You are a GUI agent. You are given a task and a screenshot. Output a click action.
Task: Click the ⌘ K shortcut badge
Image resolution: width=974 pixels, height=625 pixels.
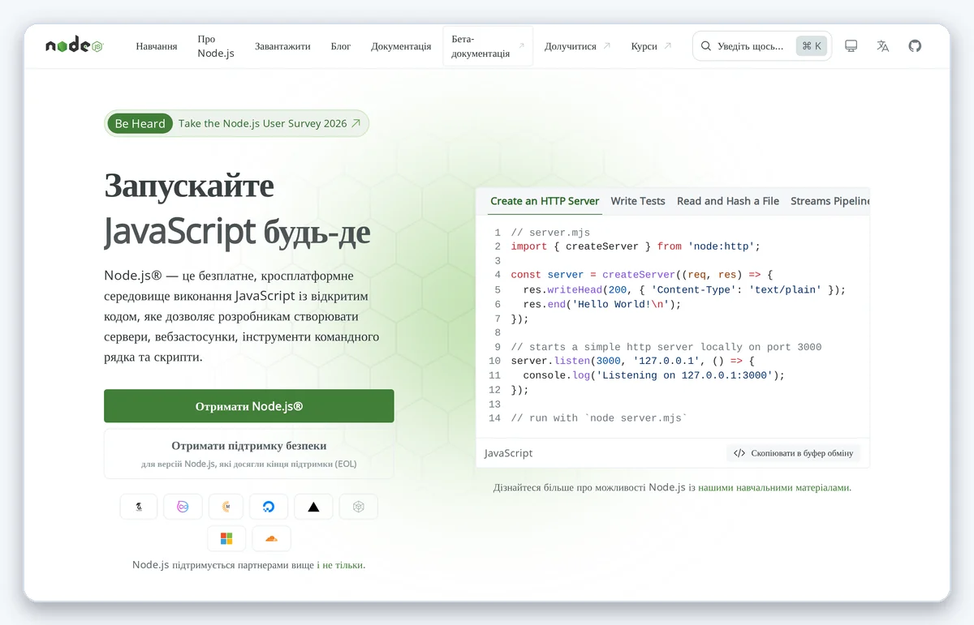point(812,46)
